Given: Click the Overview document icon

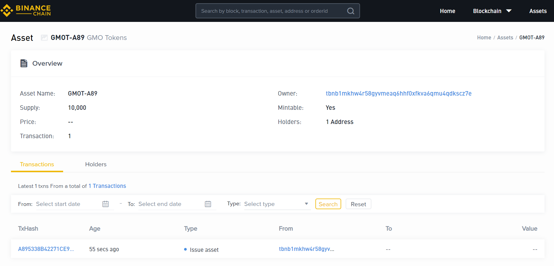Looking at the screenshot, I should (24, 63).
